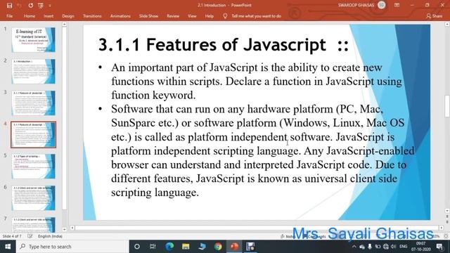This screenshot has height=253, width=450.
Task: Select slide 6 thumbnail Client and server side
Action: pos(33,197)
